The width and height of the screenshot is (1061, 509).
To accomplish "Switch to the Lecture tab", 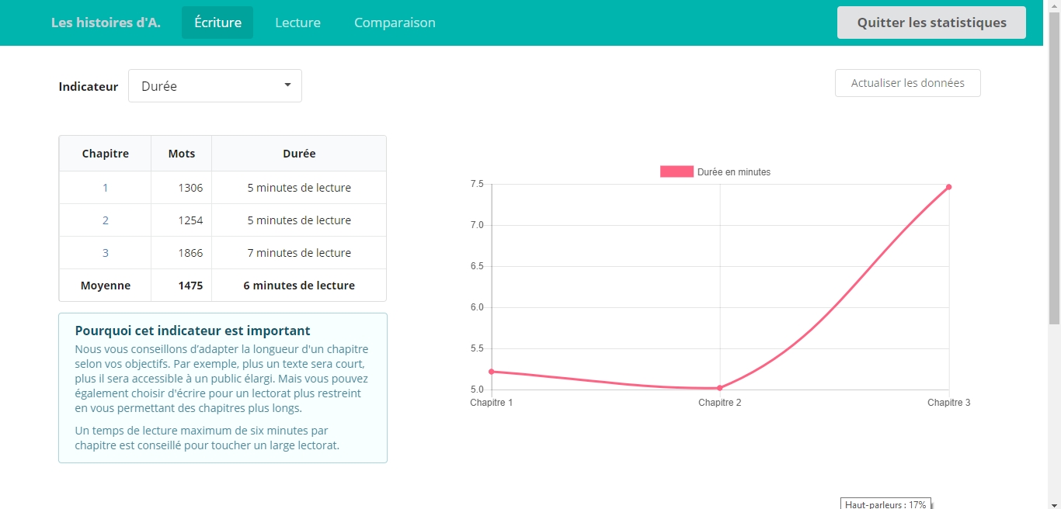I will (297, 23).
